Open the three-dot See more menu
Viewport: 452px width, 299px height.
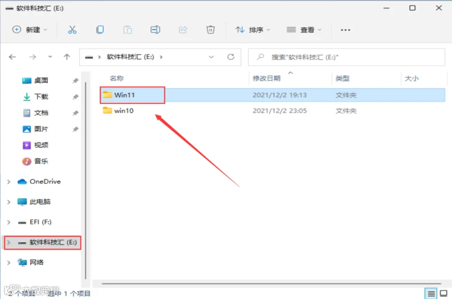click(x=345, y=30)
